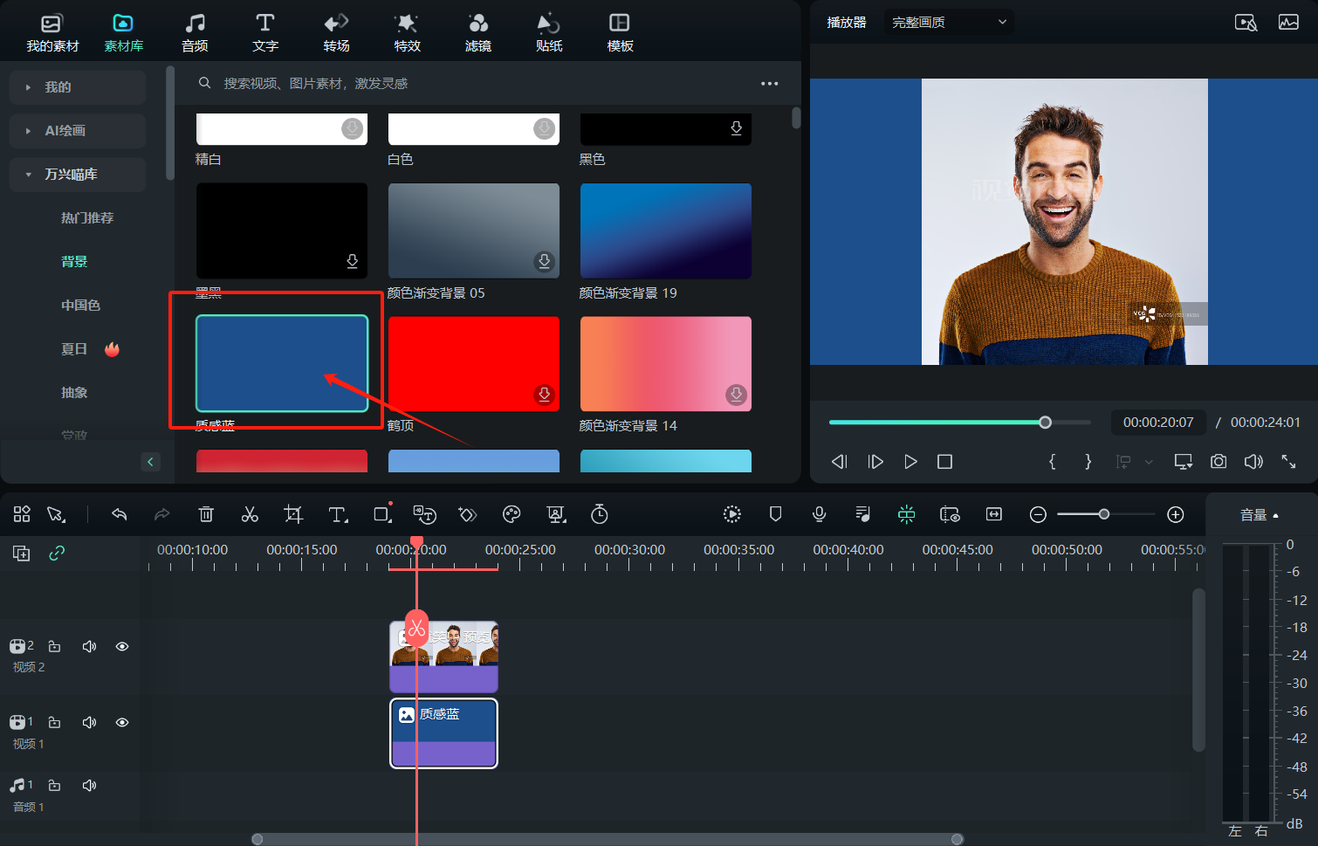
Task: Open the speed timer tool
Action: 599,514
